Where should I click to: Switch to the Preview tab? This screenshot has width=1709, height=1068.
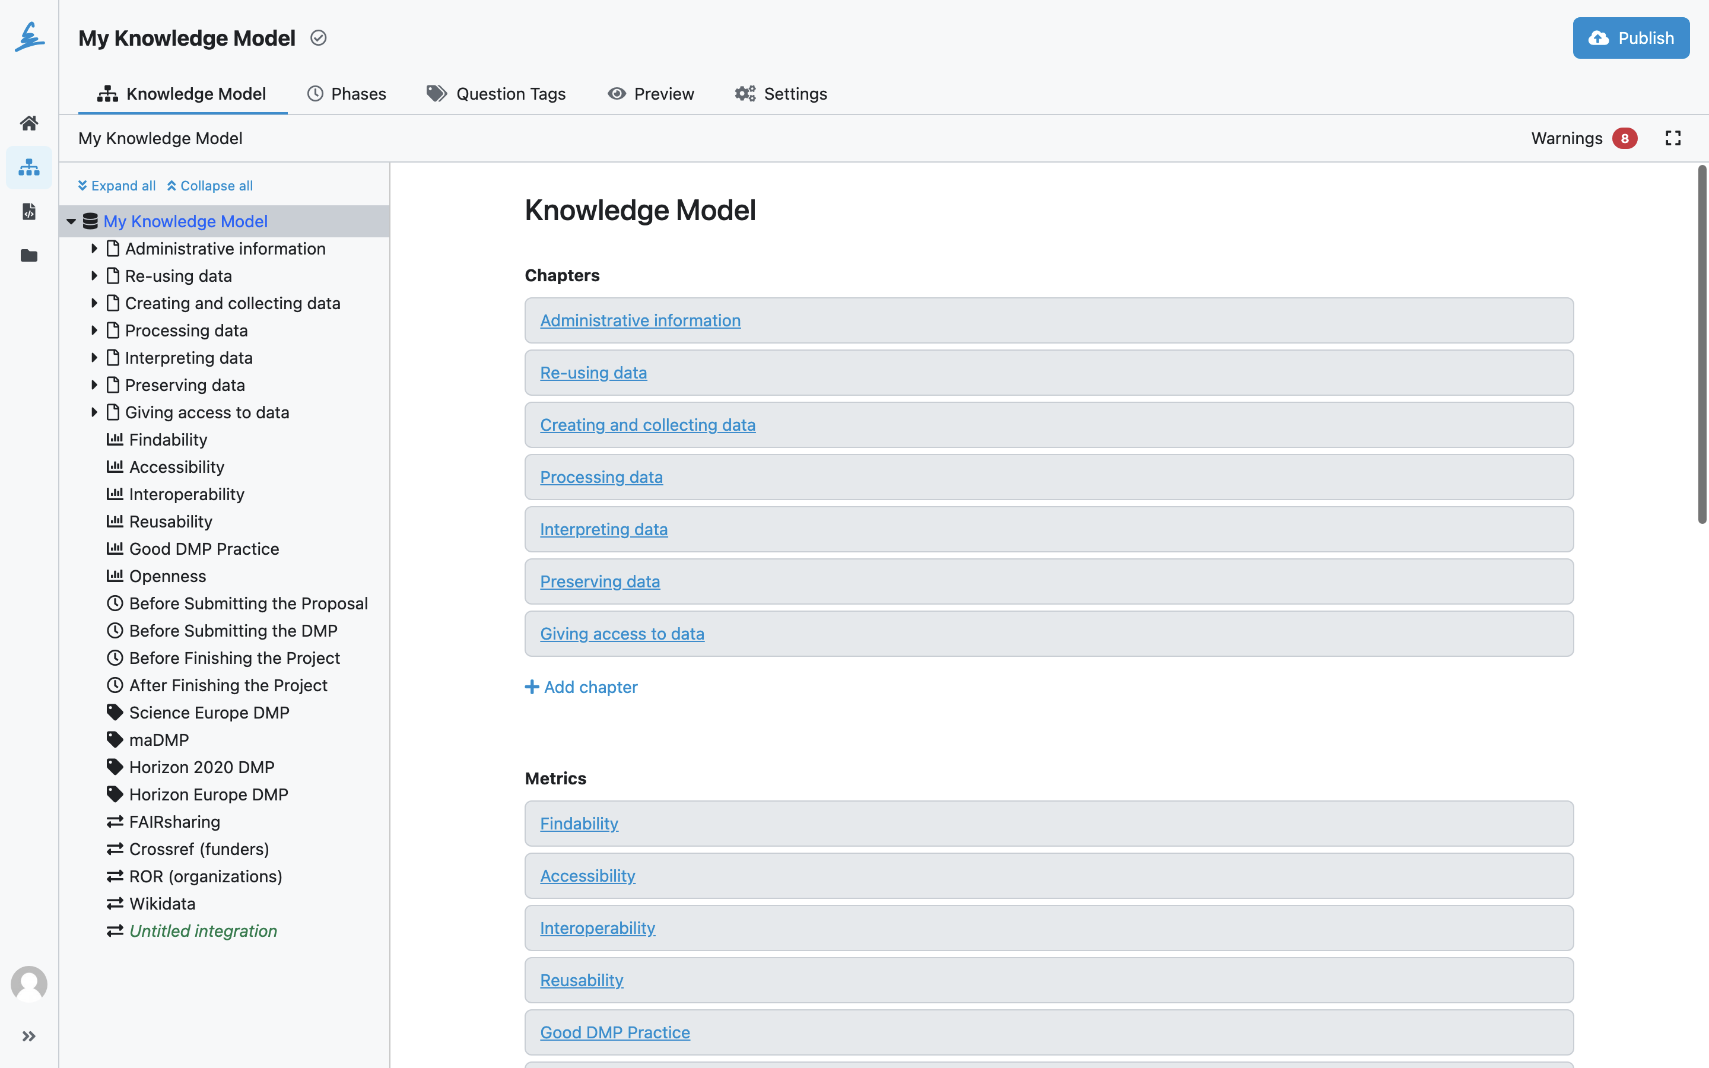pos(651,94)
